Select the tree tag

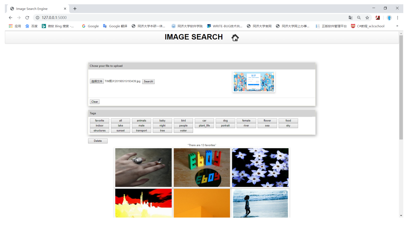pos(162,131)
